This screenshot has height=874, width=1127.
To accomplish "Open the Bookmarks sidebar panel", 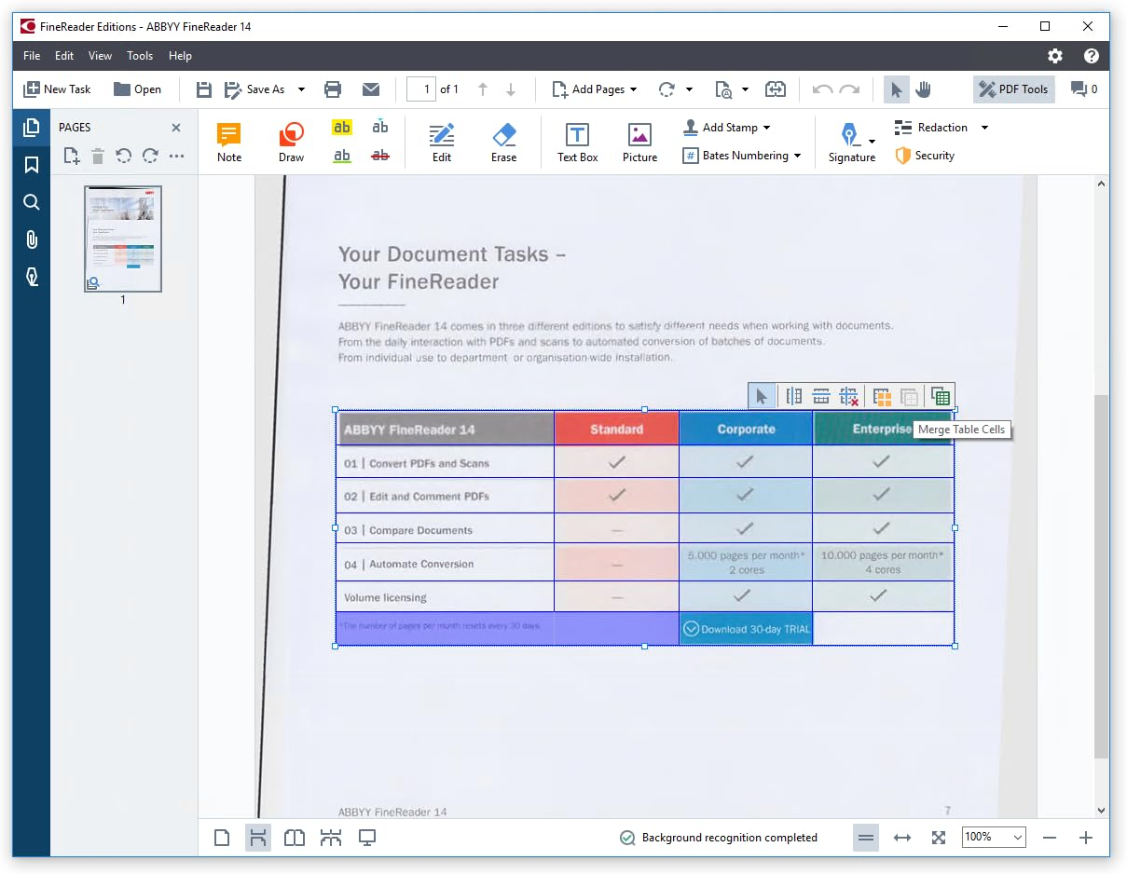I will tap(32, 165).
